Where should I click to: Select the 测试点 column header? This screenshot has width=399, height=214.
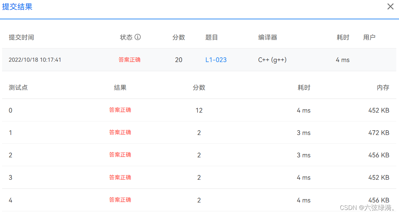(18, 87)
